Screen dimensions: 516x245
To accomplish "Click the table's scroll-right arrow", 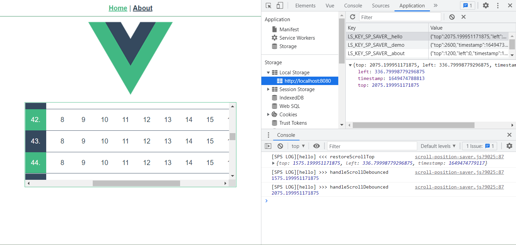I will [225, 183].
